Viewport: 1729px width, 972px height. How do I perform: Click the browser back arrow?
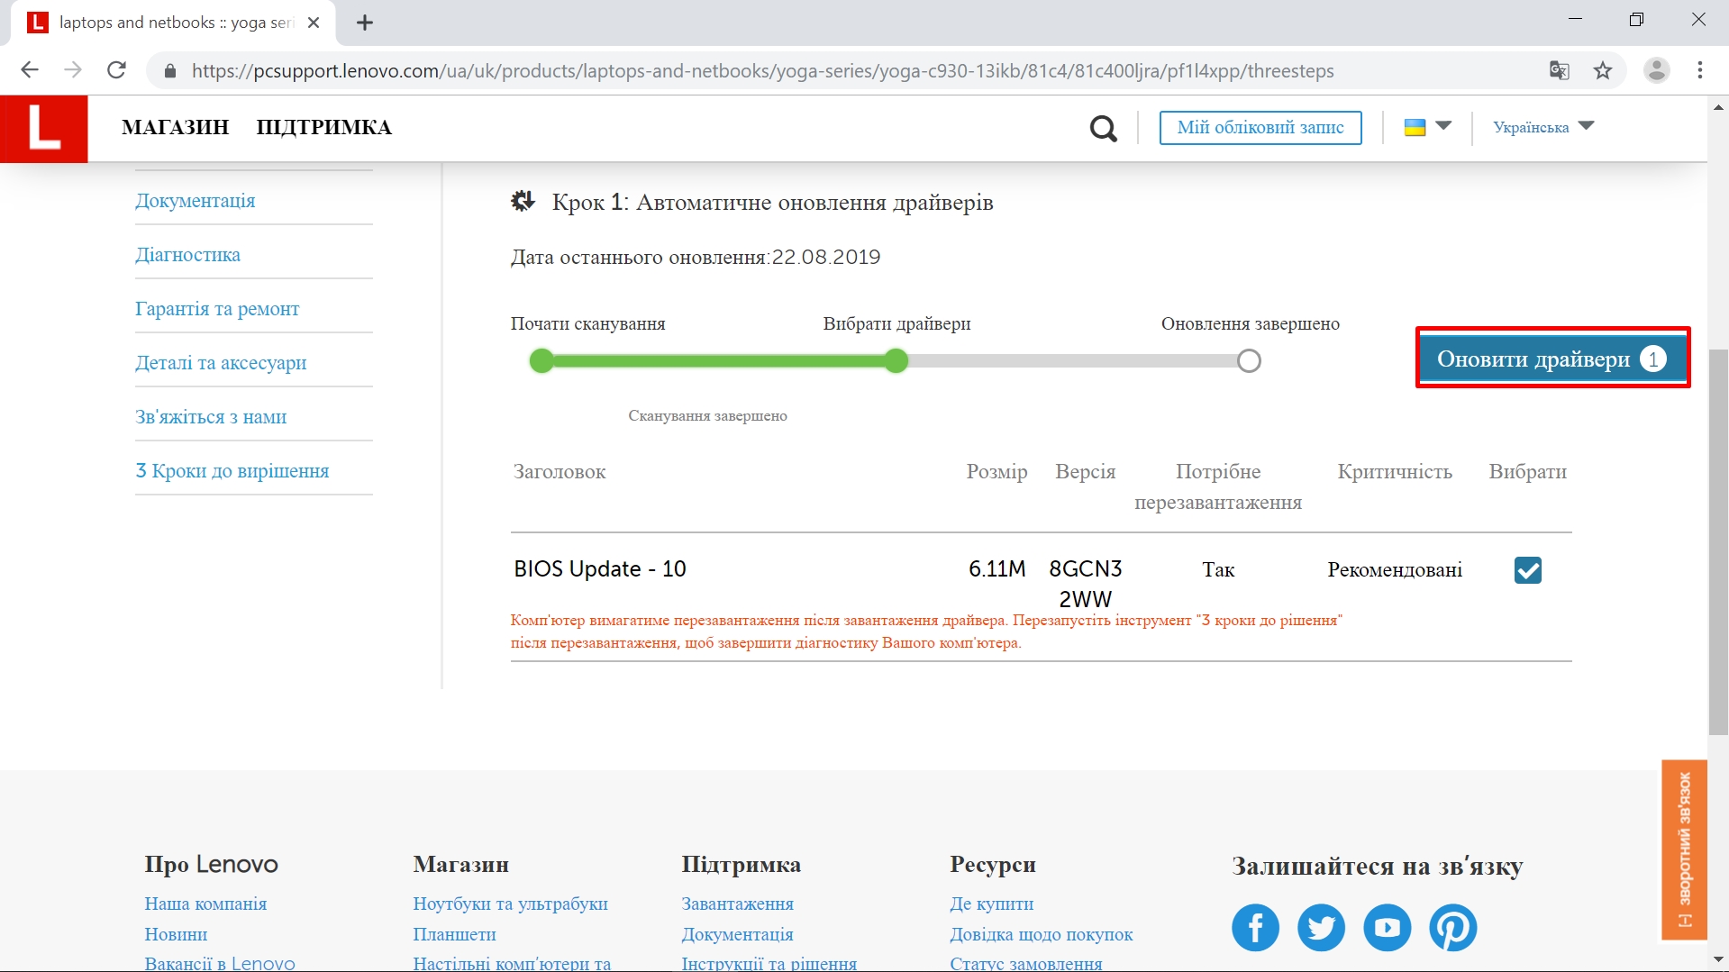point(30,70)
